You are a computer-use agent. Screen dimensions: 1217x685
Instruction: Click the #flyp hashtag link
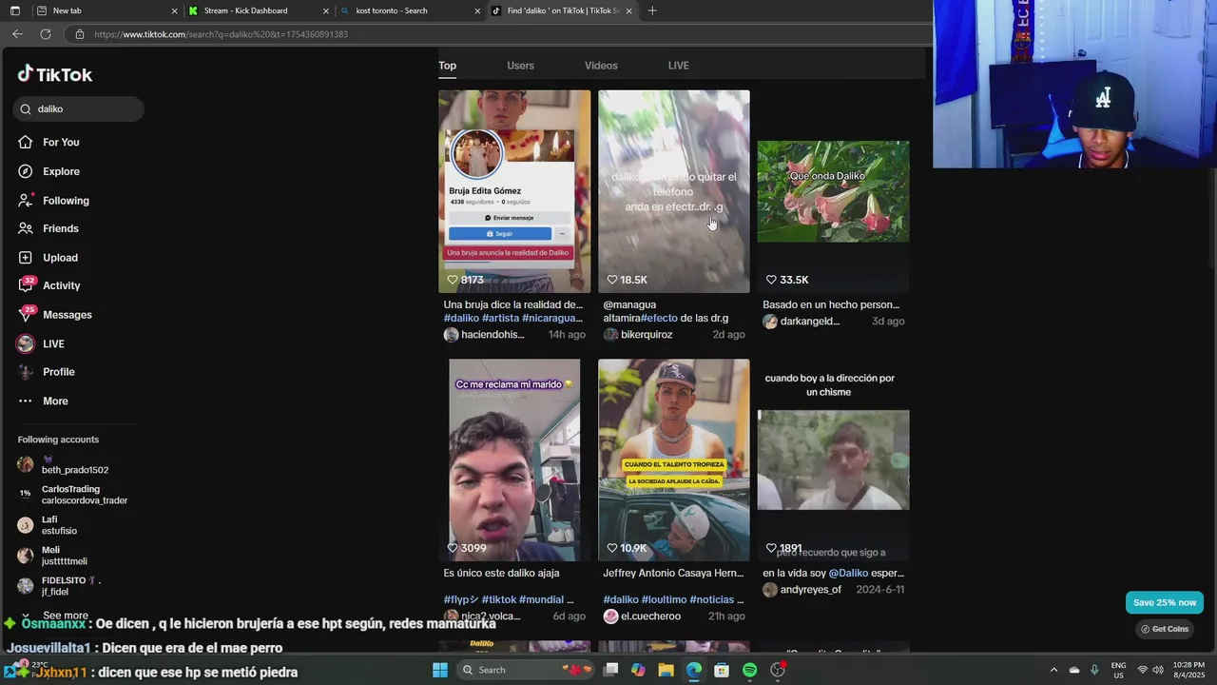pos(461,599)
